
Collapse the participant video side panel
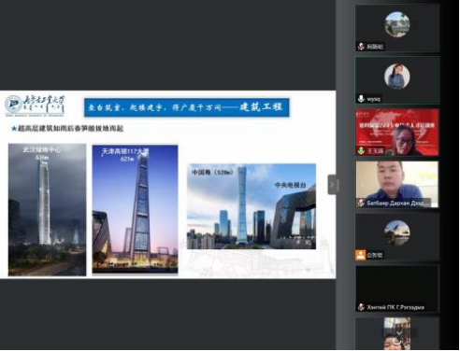[333, 185]
